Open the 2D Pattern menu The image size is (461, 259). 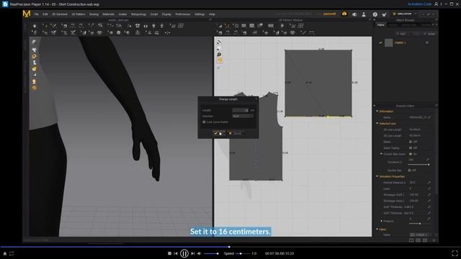(x=79, y=14)
